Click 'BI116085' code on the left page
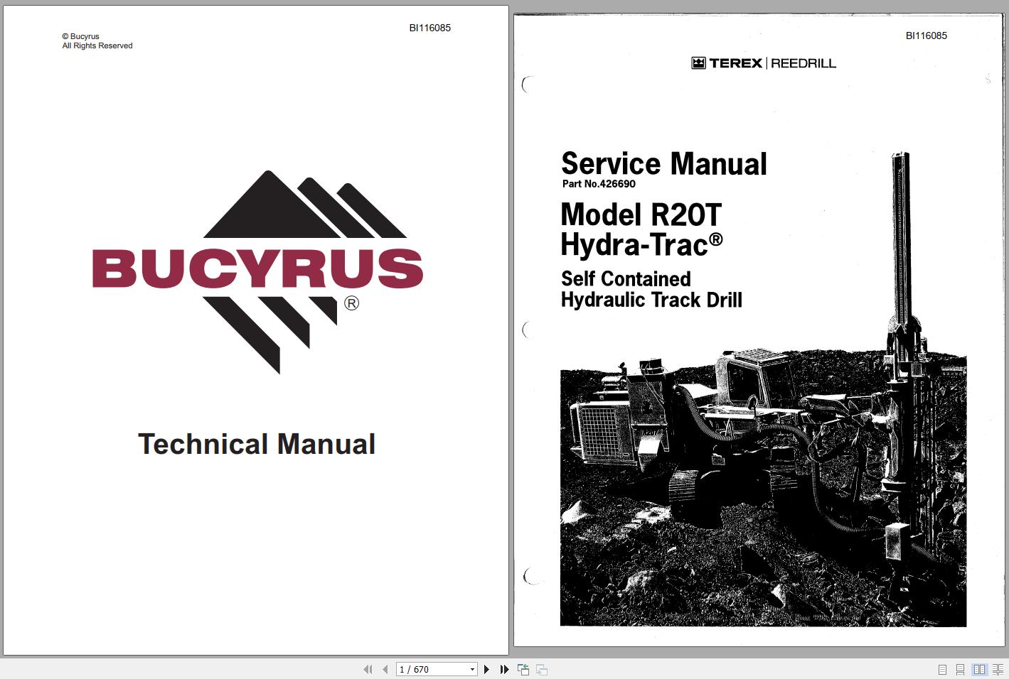Screen dimensions: 1009x679 pos(429,28)
